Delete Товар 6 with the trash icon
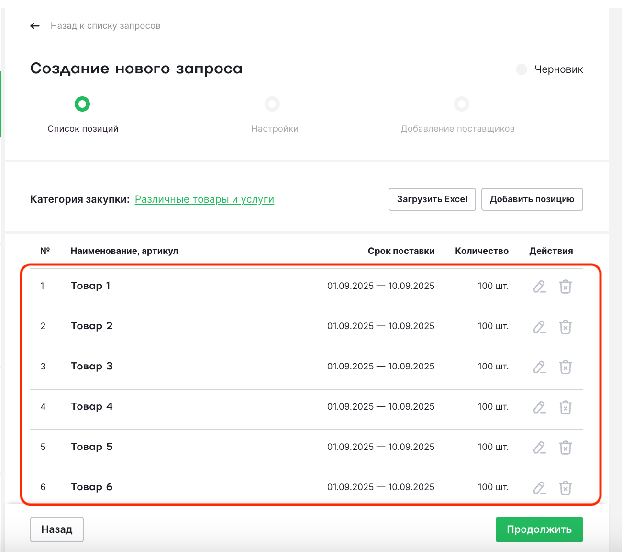The width and height of the screenshot is (622, 552). click(566, 488)
